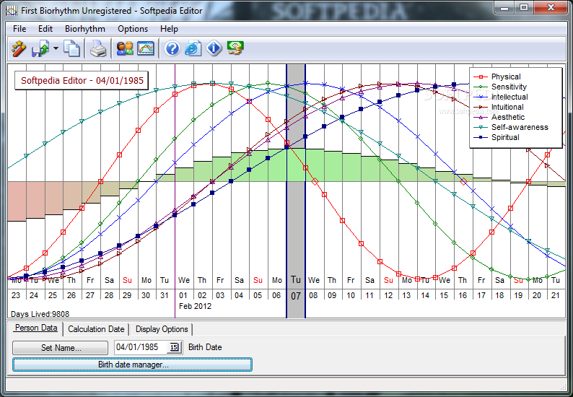Viewport: 573px width, 397px height.
Task: Click the copy documents toolbar icon
Action: 71,48
